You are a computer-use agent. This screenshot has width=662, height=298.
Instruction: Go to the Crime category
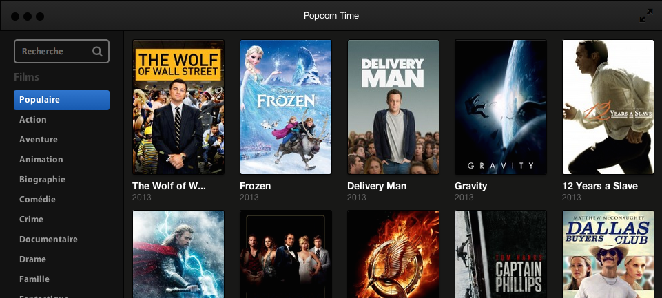31,219
